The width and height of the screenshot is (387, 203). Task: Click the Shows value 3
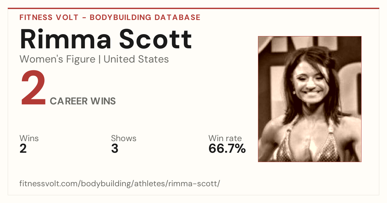[114, 149]
